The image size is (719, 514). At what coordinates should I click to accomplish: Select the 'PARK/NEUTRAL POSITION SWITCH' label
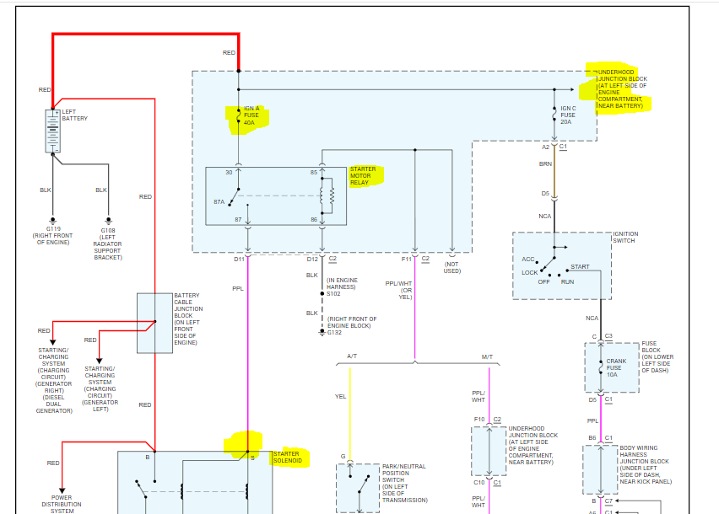pos(405,484)
